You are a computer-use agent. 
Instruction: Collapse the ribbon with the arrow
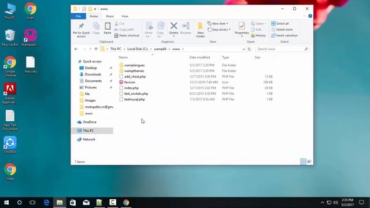304,16
